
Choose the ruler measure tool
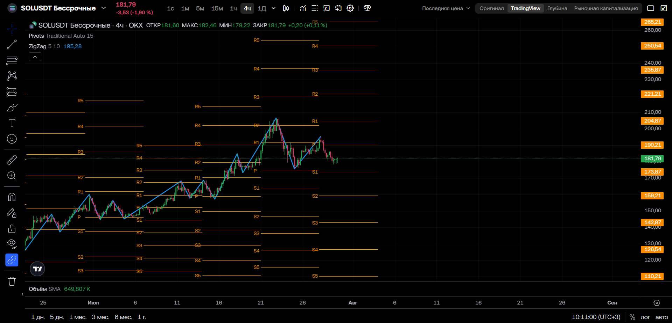pos(12,160)
